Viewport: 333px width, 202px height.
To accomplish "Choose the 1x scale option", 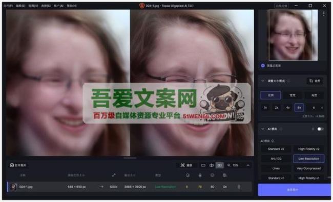I will tap(265, 108).
